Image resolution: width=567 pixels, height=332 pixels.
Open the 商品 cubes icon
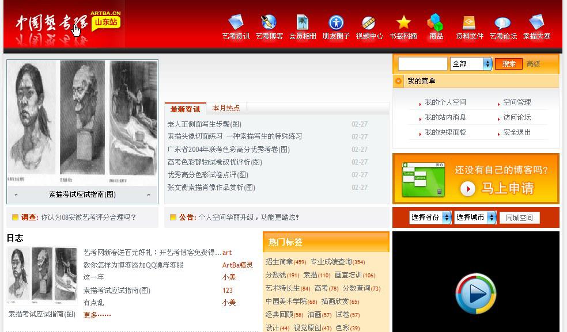pos(436,22)
